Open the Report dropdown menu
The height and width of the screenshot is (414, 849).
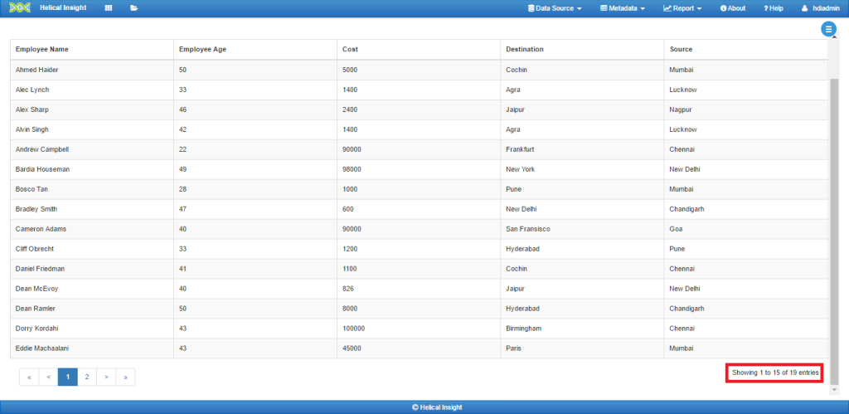coord(682,8)
